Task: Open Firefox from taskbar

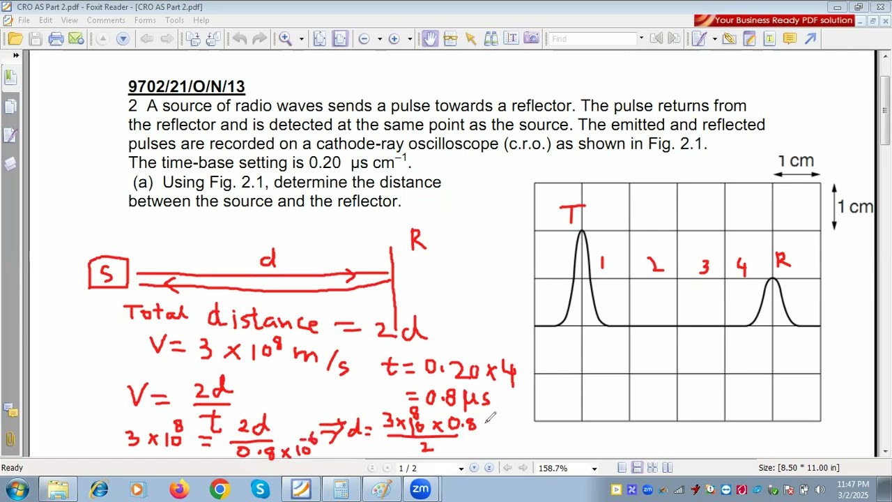Action: [179, 489]
